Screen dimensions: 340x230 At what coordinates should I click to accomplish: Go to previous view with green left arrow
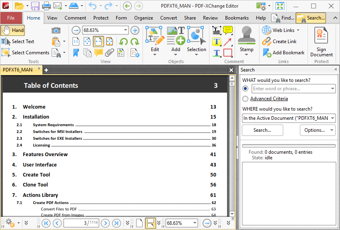click(x=127, y=6)
